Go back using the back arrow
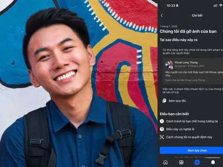The height and width of the screenshot is (167, 223). point(162,15)
